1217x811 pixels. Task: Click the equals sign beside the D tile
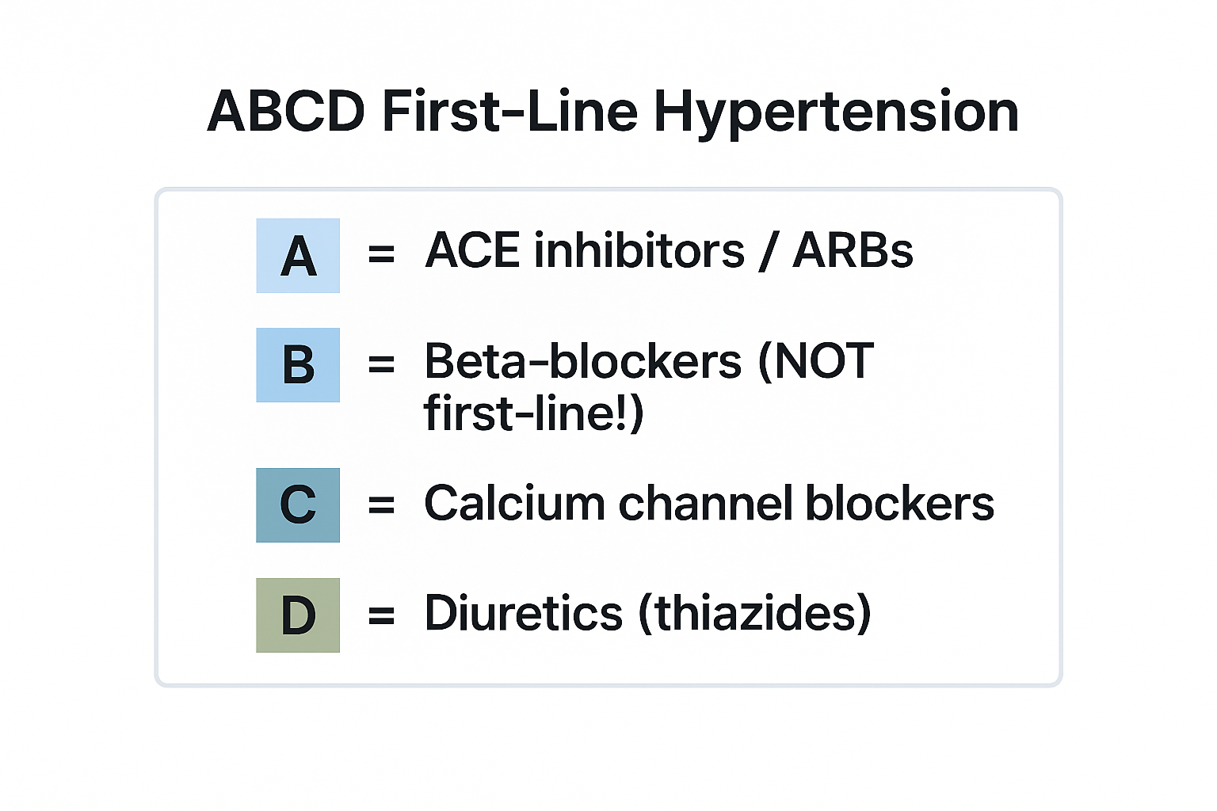[381, 615]
